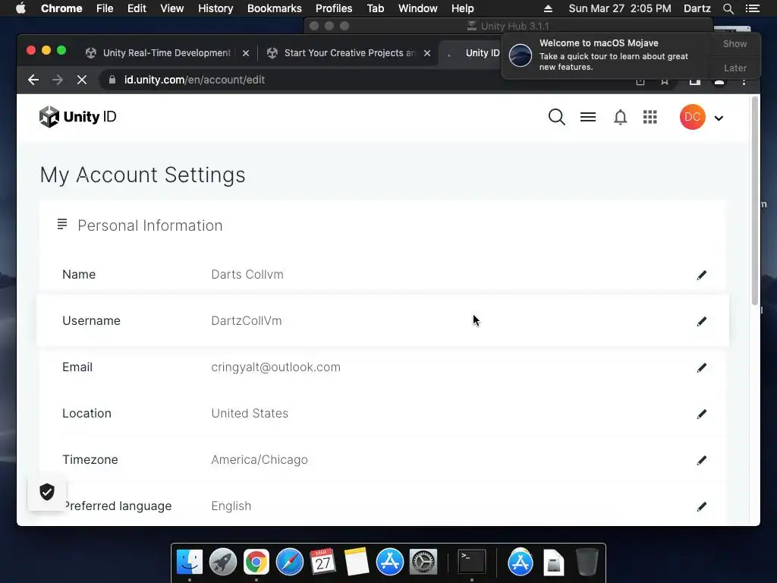Open Terminal from the dock
Screen dimensions: 777x583
[472, 563]
